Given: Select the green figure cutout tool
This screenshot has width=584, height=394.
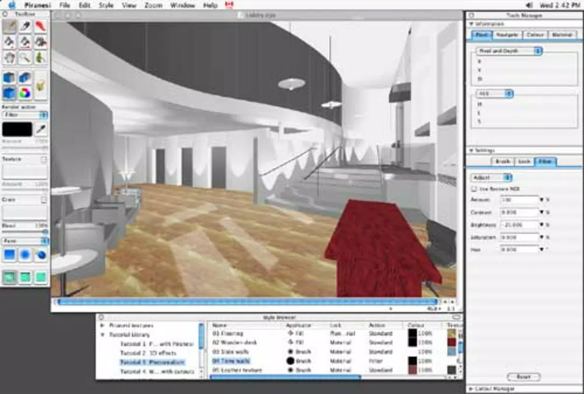Looking at the screenshot, I should coord(40,58).
